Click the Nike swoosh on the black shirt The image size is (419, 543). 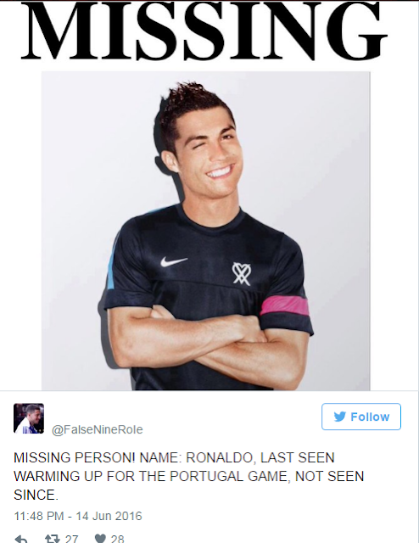[174, 261]
